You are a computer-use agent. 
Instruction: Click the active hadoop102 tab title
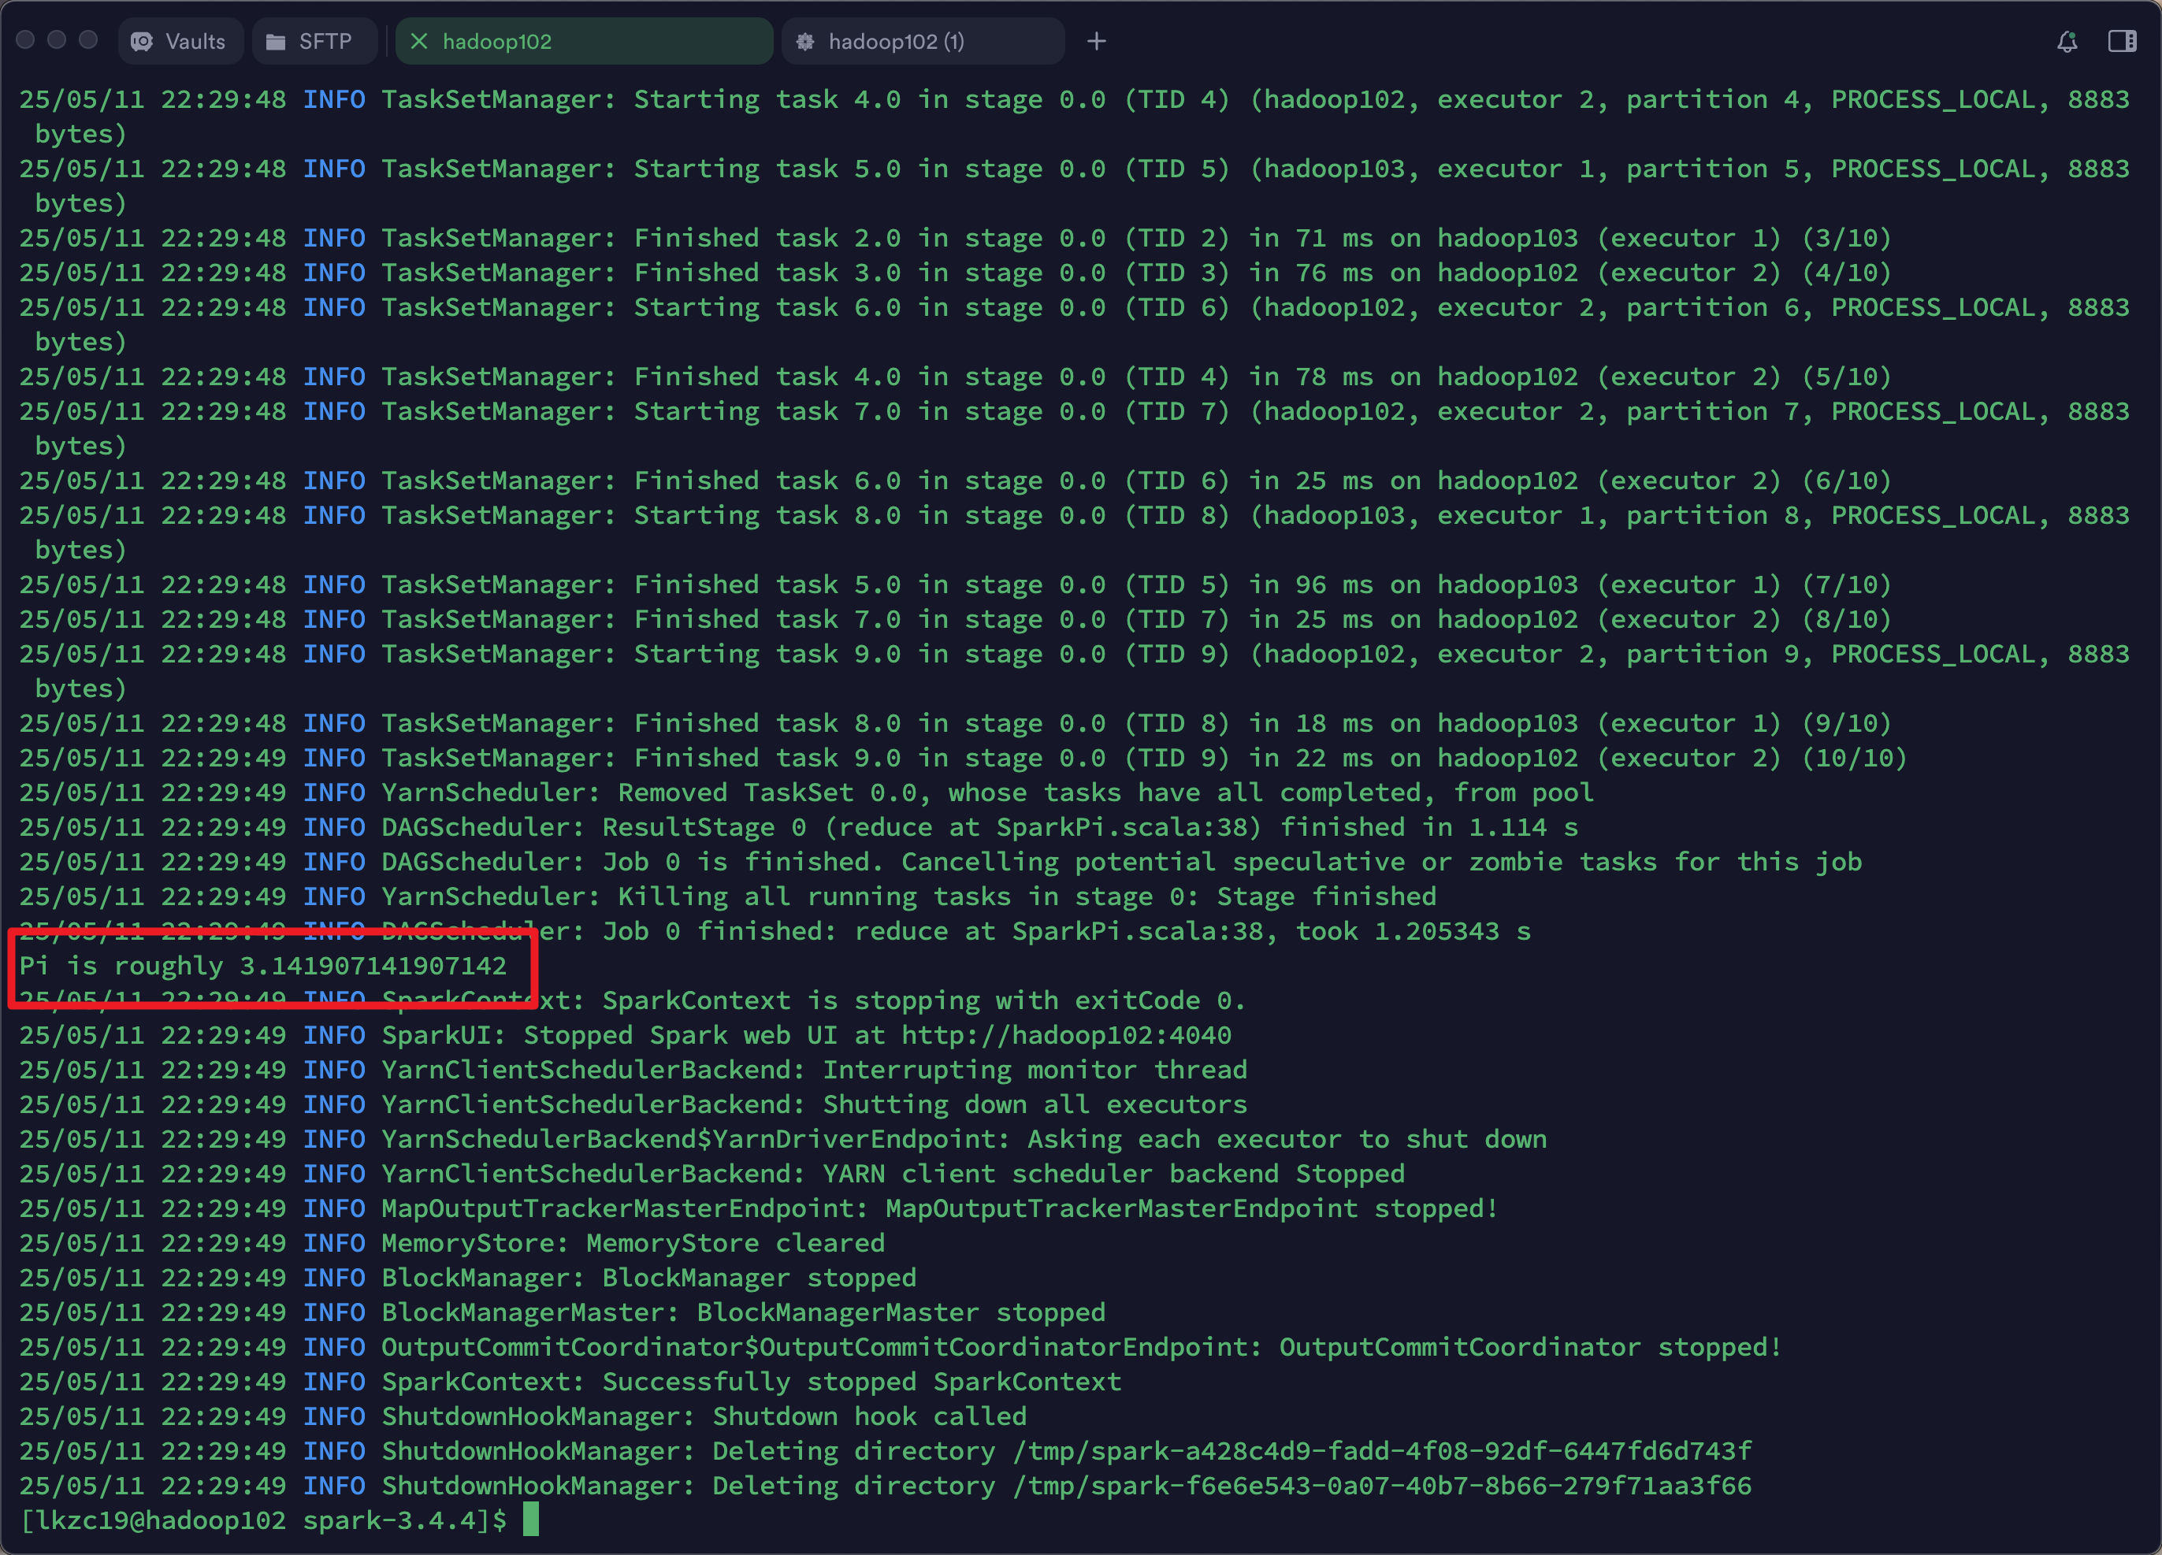tap(496, 41)
